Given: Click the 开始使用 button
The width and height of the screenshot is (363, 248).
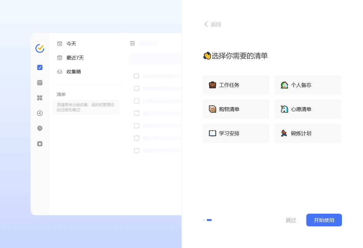Looking at the screenshot, I should (324, 220).
